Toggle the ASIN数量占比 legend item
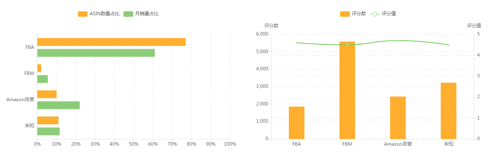The image size is (492, 155). coord(98,14)
